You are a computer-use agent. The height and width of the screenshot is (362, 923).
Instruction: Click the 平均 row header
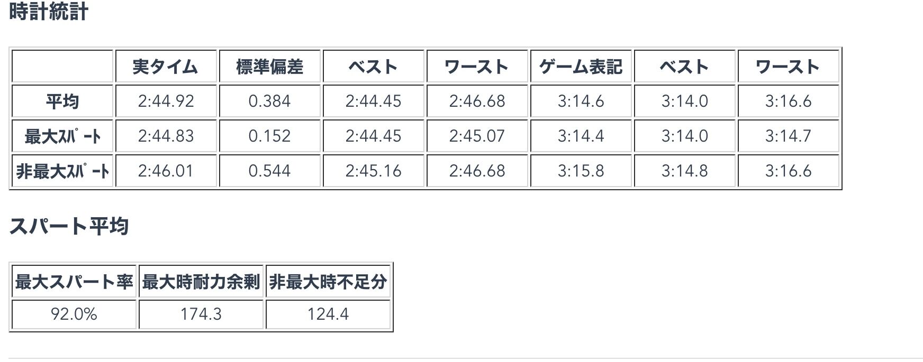(x=62, y=101)
